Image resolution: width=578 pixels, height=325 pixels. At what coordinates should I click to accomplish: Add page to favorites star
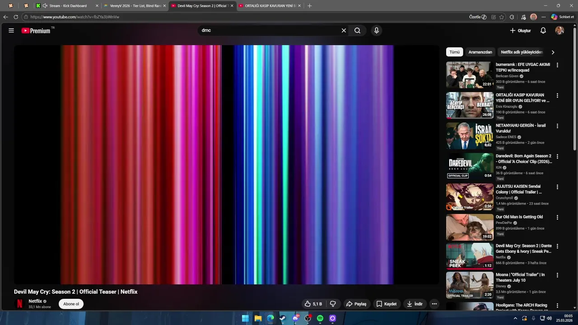point(502,17)
